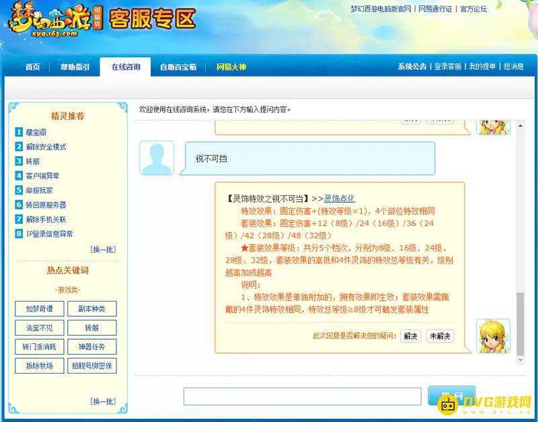
Task: Click the 锐不可挡 user message bubble
Action: click(x=307, y=158)
